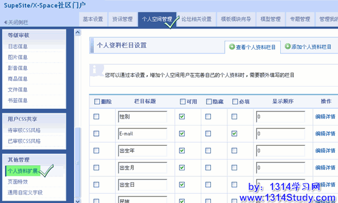Screen dimensions: 338x203
Task: Click the green plus icon beside 添加个人资料栏目
Action: click(x=287, y=46)
